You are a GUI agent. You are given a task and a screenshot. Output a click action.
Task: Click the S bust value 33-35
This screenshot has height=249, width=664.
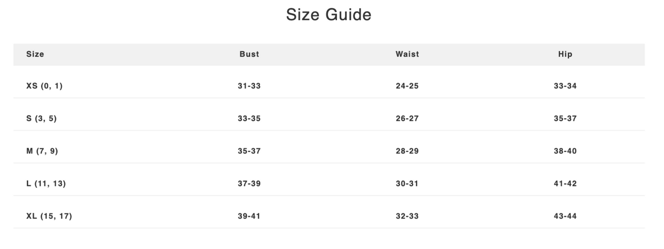[249, 119]
